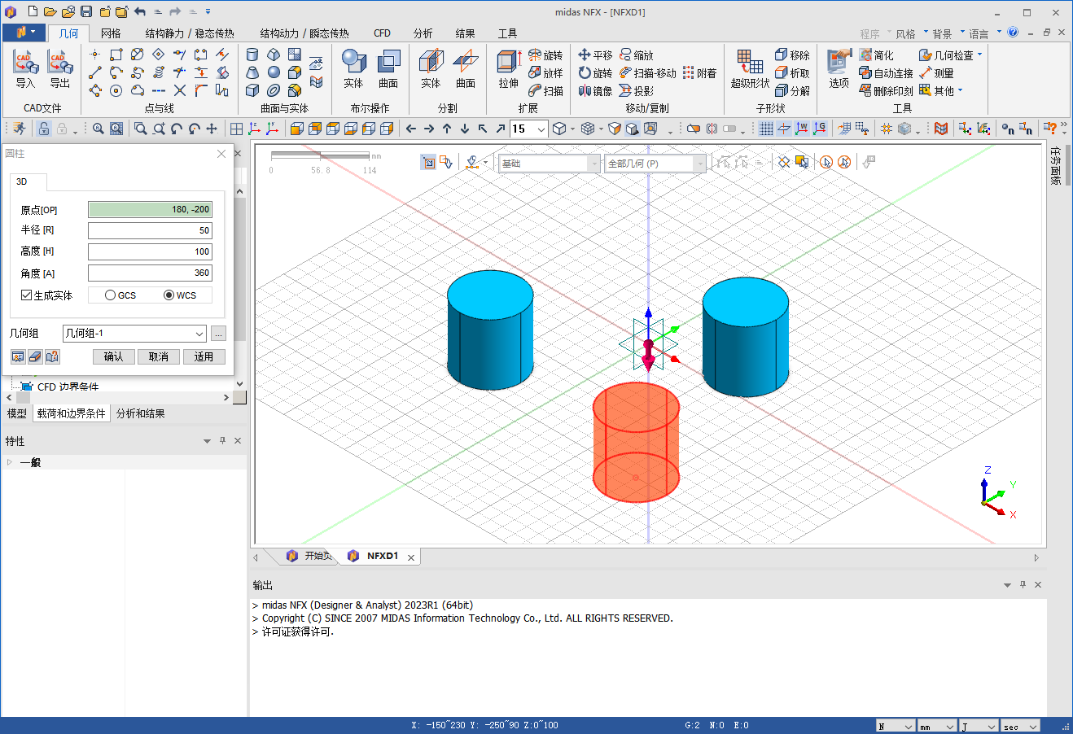Expand the 几何检查 dropdown arrow

tap(979, 55)
